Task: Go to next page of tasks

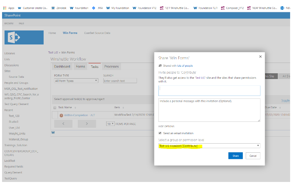Action: pyautogui.click(x=87, y=123)
